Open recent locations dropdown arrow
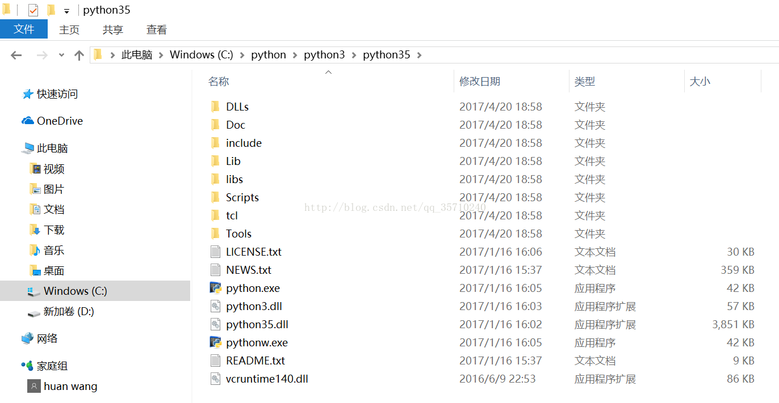Viewport: 779px width, 403px height. [61, 55]
